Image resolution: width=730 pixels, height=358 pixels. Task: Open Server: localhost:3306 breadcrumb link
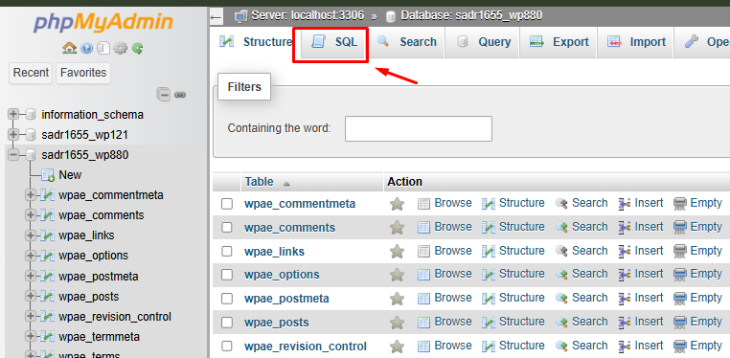[308, 16]
